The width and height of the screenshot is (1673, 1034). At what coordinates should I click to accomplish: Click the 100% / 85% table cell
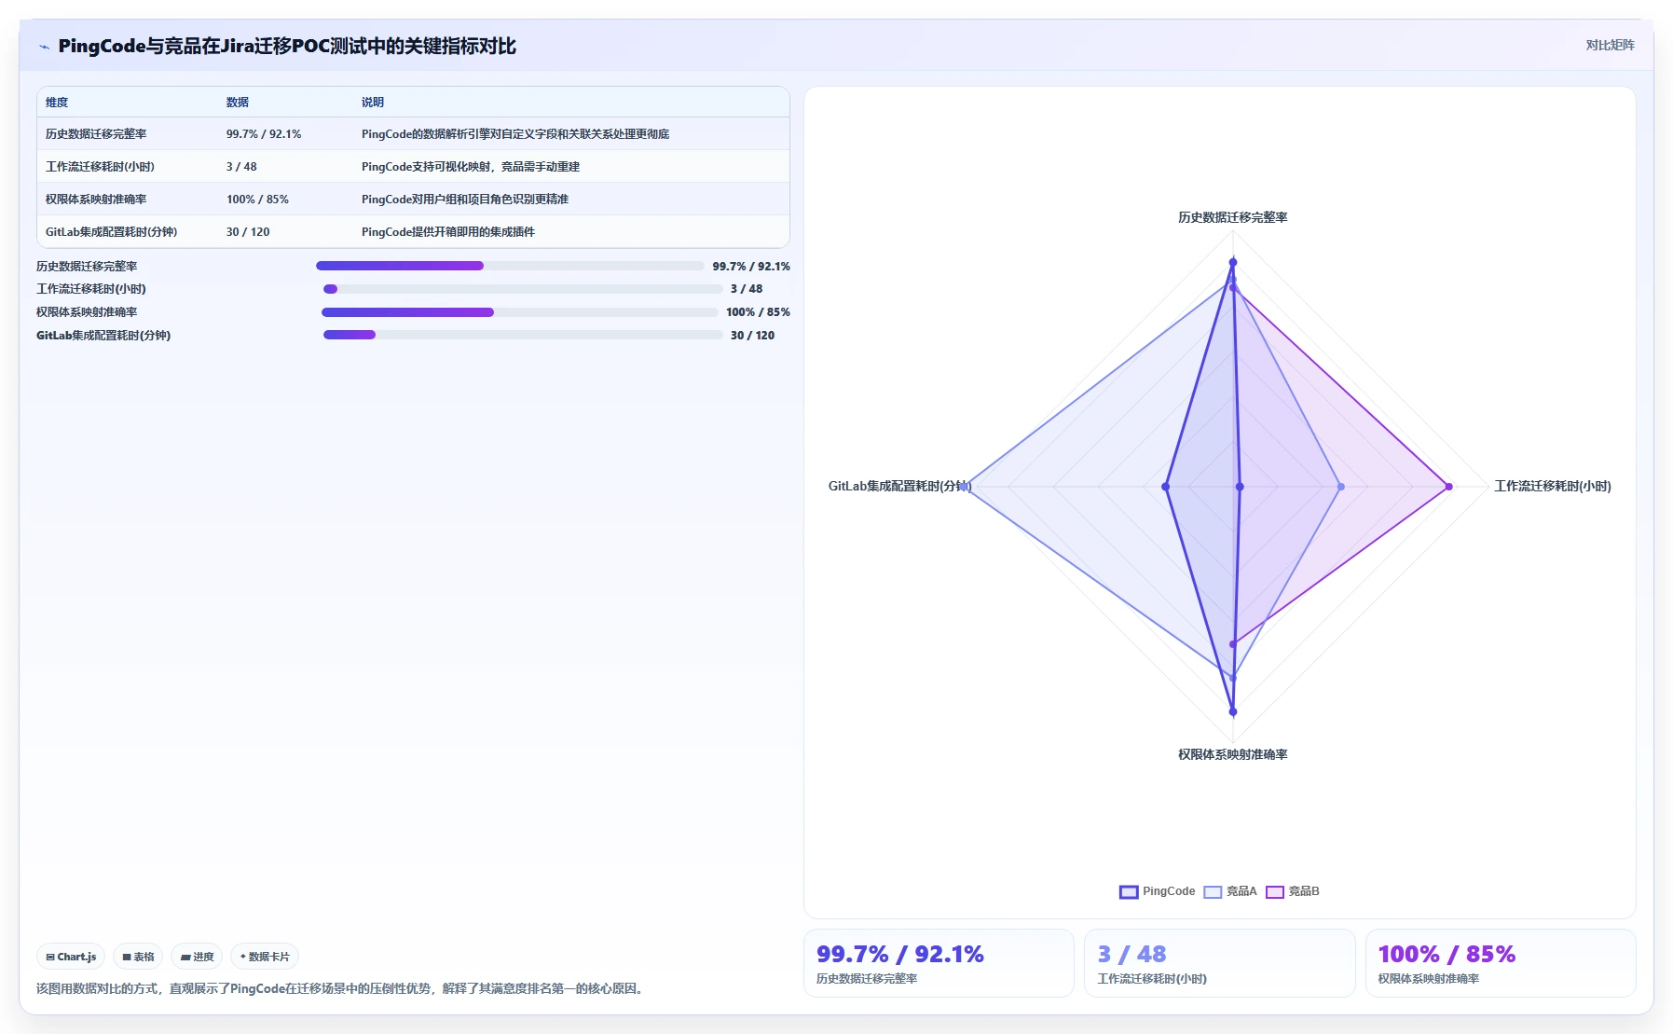click(257, 200)
